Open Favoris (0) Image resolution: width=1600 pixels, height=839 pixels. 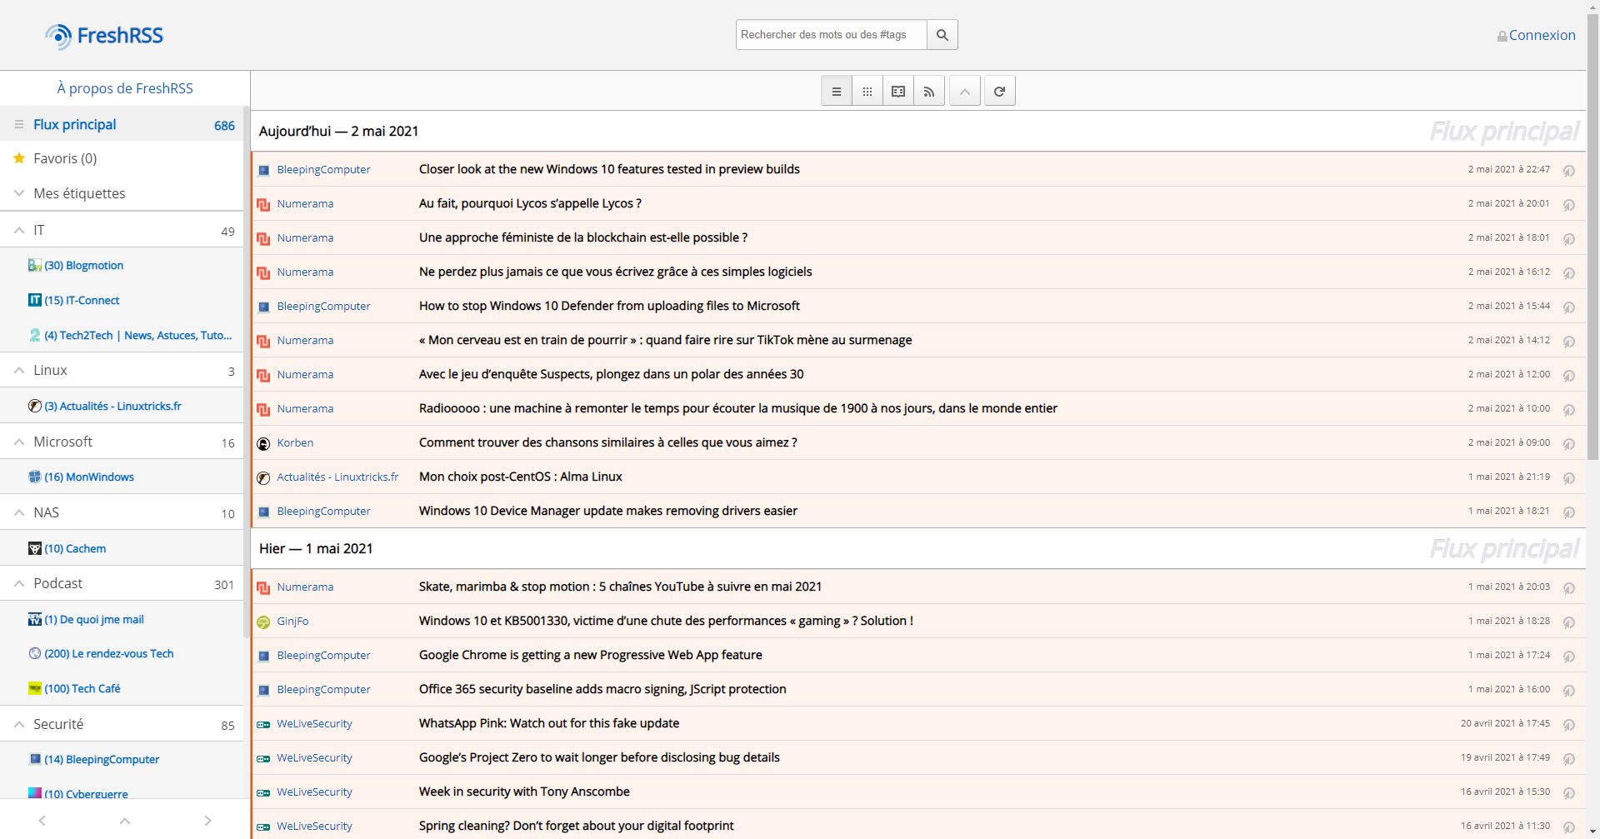click(x=65, y=158)
